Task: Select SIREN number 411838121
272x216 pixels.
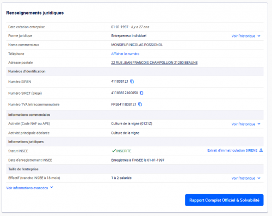Action: (x=120, y=82)
